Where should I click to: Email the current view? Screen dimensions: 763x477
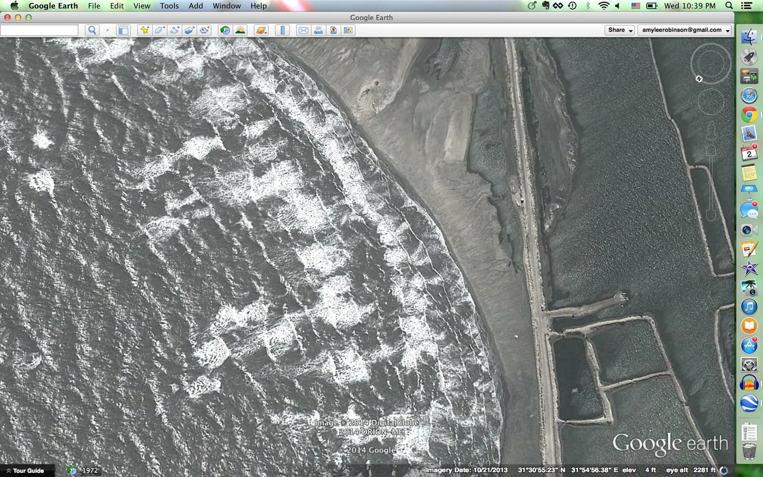[x=303, y=30]
